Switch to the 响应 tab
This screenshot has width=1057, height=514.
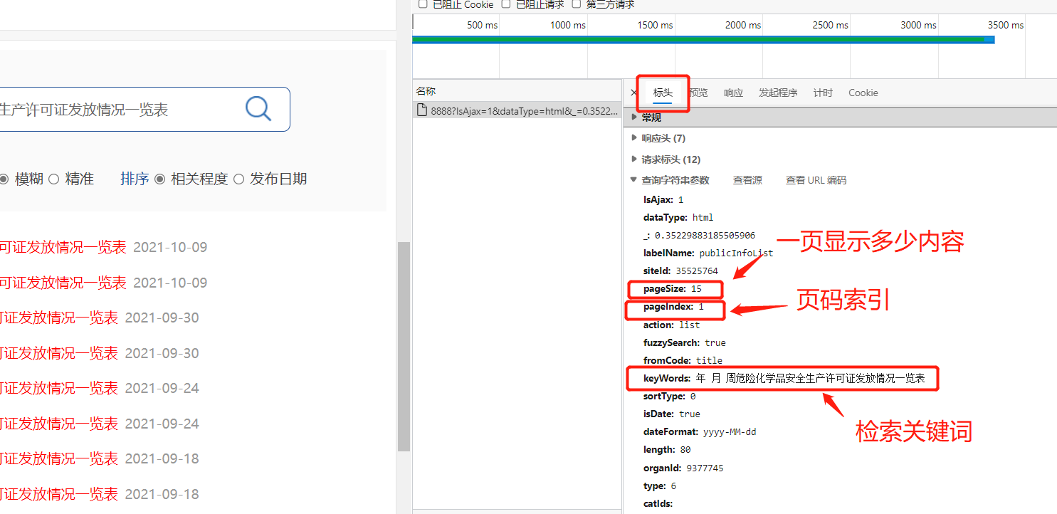[x=733, y=93]
